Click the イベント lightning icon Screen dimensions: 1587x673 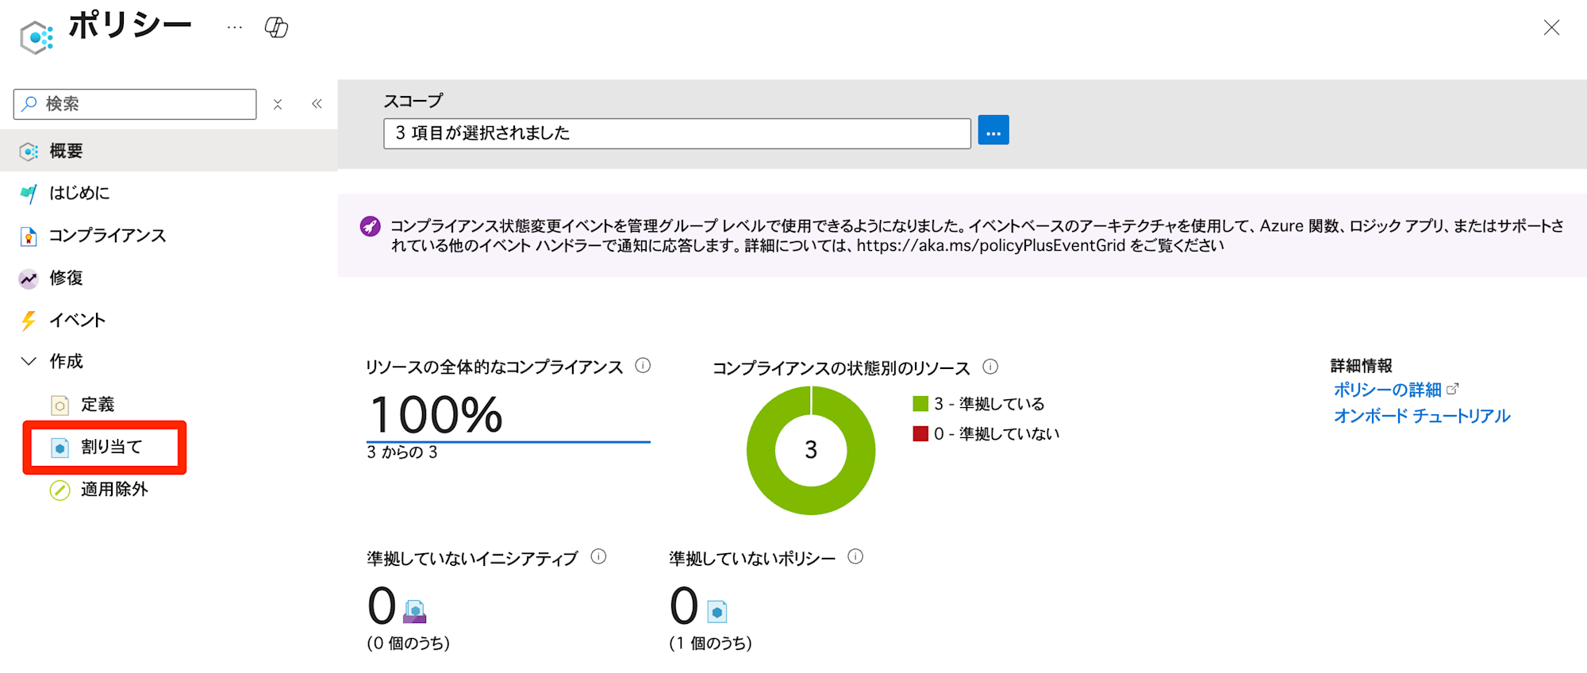pyautogui.click(x=29, y=321)
